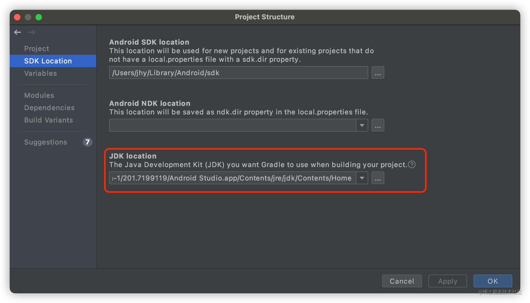Browse for Android SDK location folder
This screenshot has height=303, width=530.
(378, 73)
